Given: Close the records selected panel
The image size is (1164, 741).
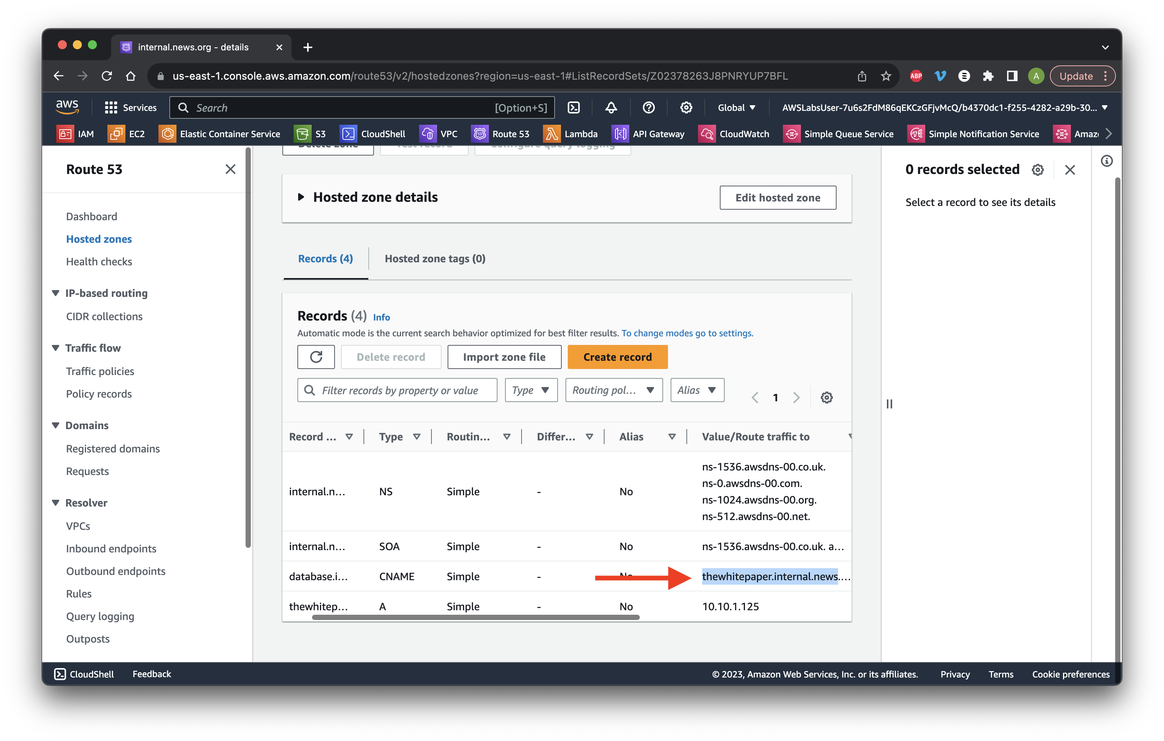Looking at the screenshot, I should 1070,170.
